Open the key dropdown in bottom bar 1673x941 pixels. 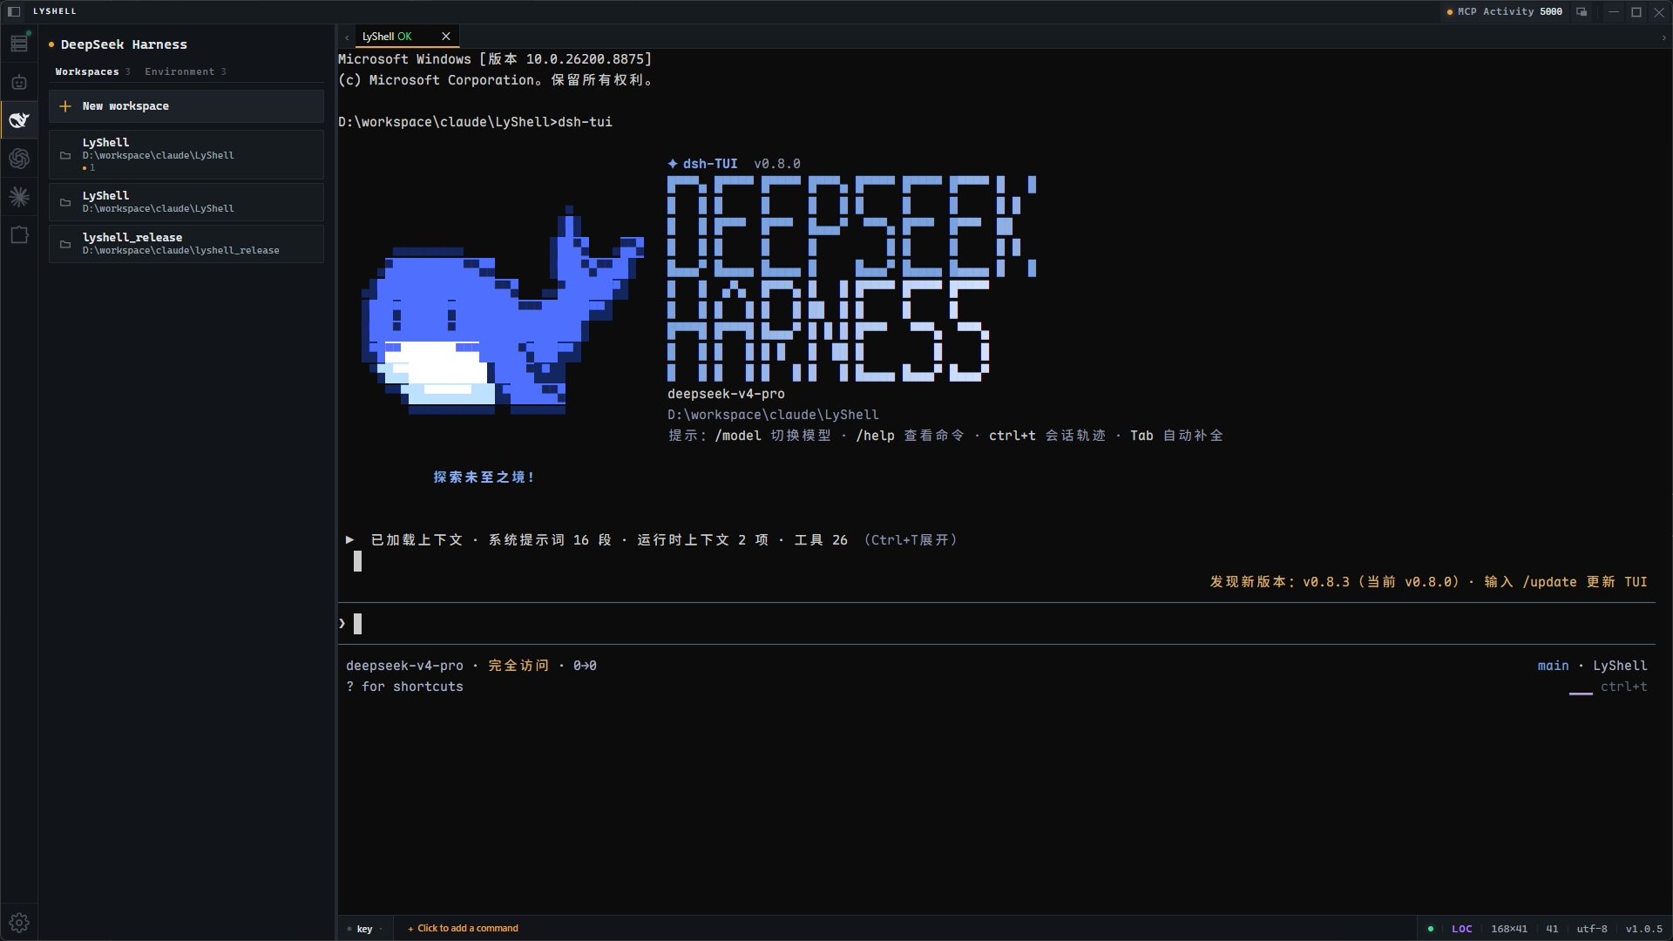(366, 929)
